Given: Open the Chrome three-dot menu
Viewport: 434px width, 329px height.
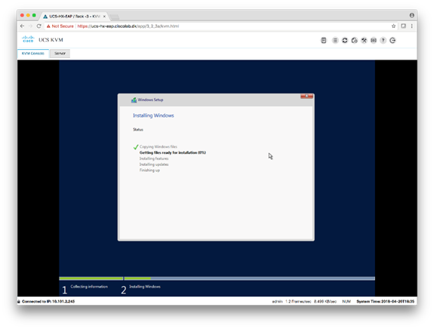Looking at the screenshot, I should pyautogui.click(x=411, y=26).
